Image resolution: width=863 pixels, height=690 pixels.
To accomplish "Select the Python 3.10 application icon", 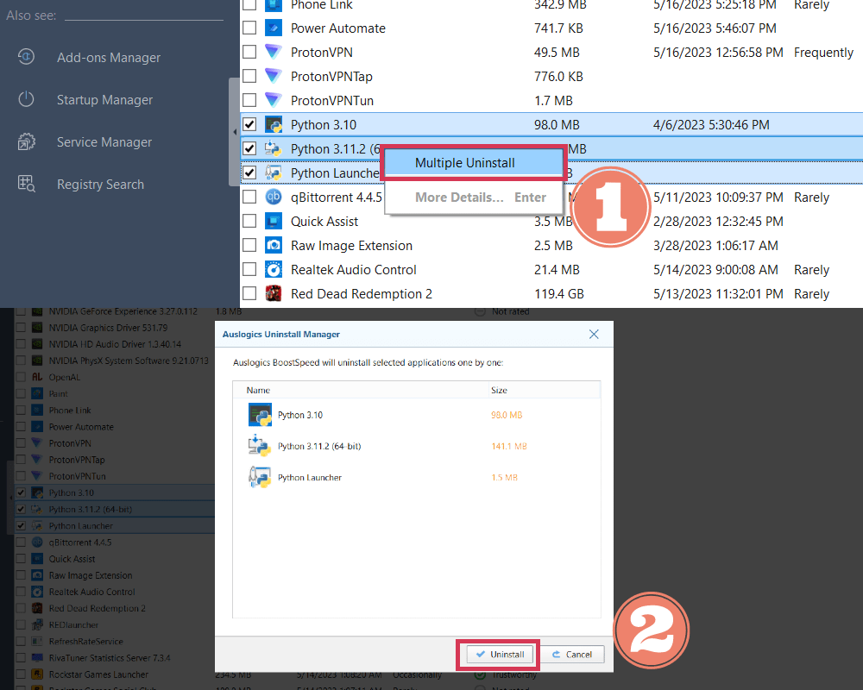I will [x=273, y=124].
